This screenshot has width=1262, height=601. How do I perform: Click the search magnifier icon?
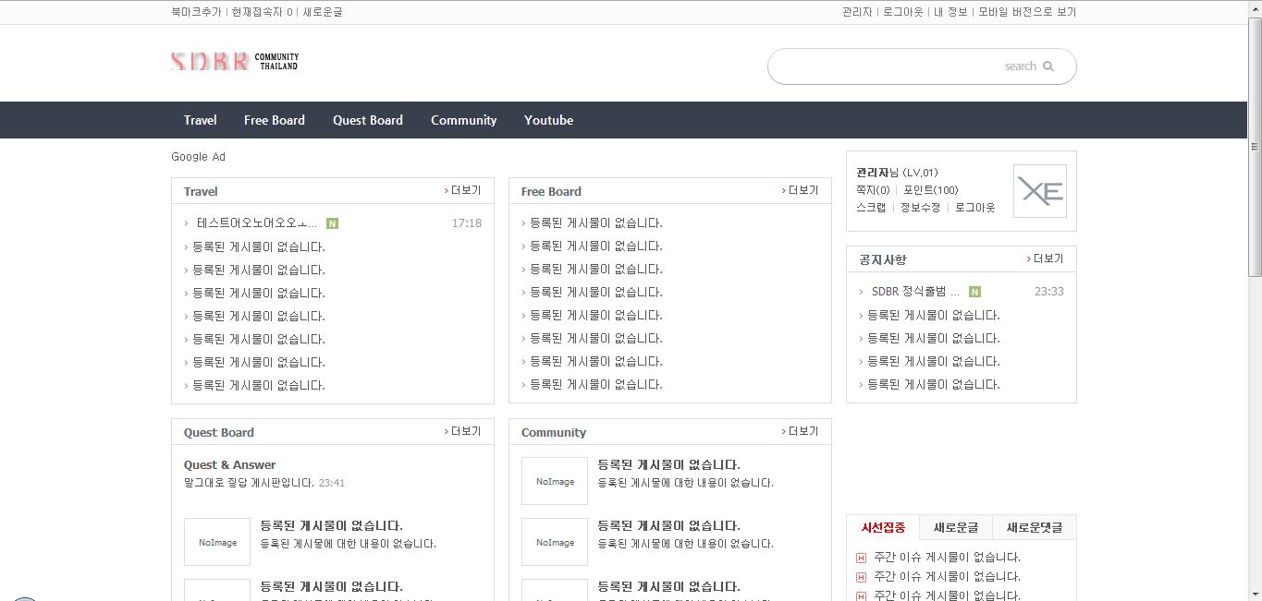pyautogui.click(x=1048, y=66)
